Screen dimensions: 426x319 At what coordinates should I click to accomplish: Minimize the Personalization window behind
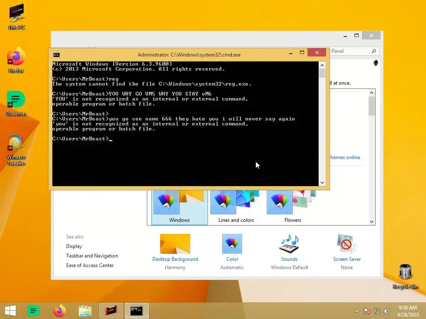tap(345, 36)
